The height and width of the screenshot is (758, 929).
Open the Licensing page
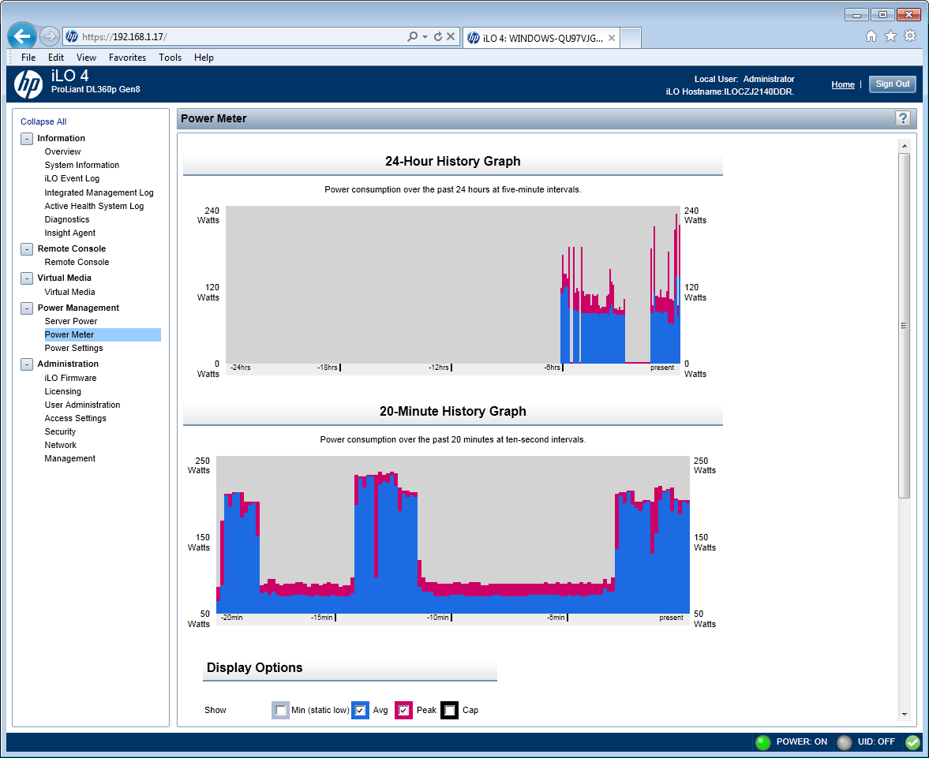pyautogui.click(x=63, y=391)
